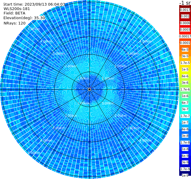This screenshot has width=191, height=179.
Task: Select the Elevation(deg): 35.30 text
Action: 24,18
